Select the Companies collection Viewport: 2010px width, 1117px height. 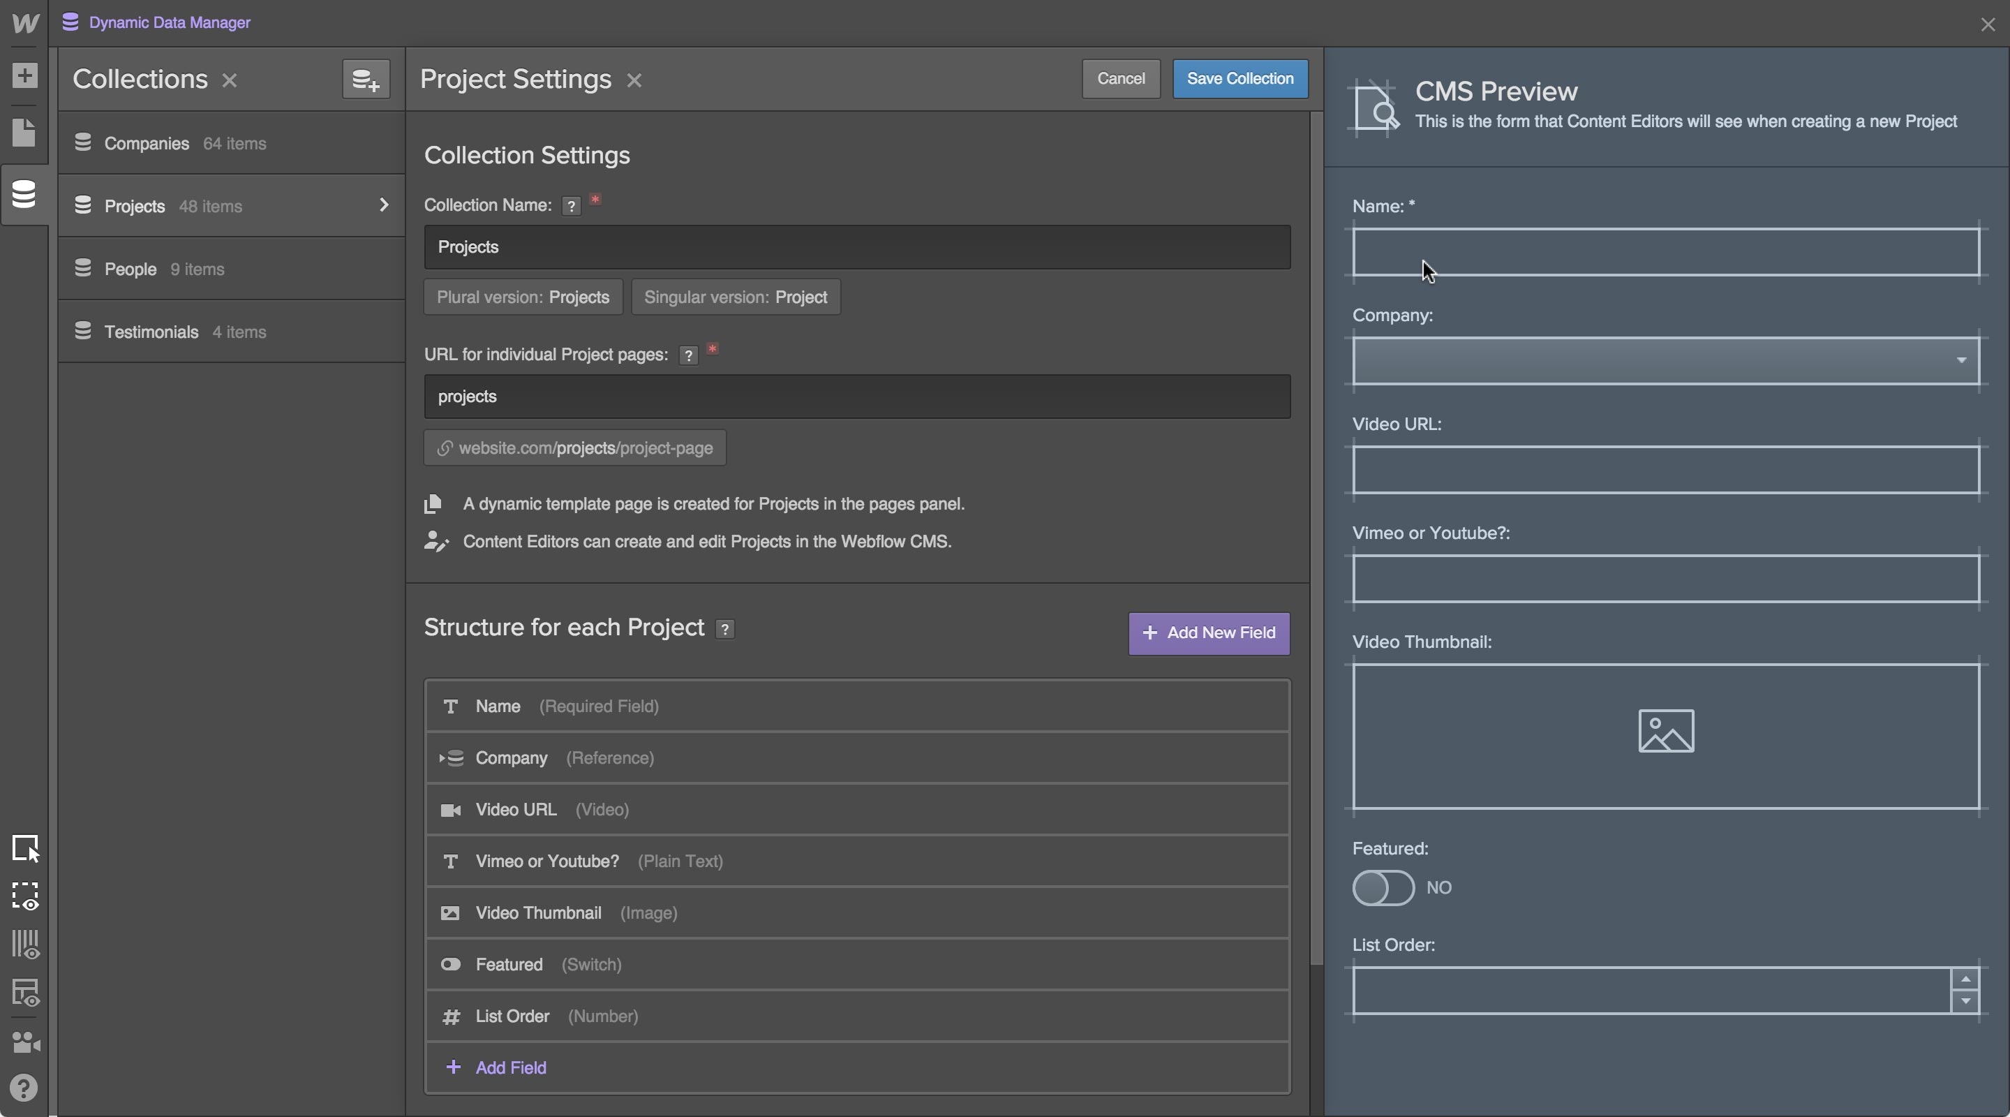pyautogui.click(x=147, y=144)
